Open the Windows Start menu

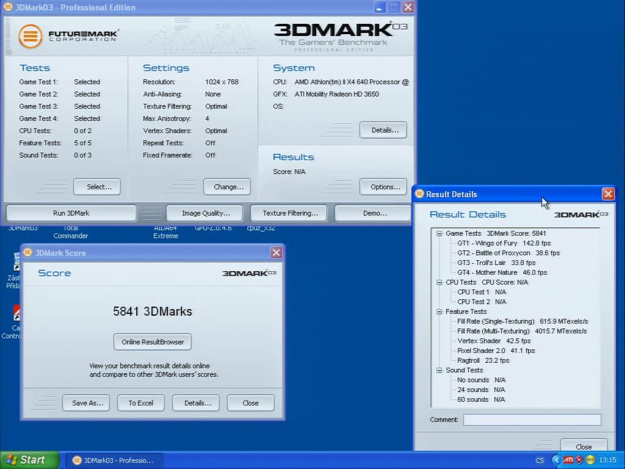(x=30, y=460)
